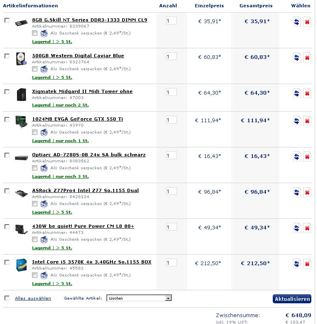
Task: Click the Alles auswählen link
Action: point(33,298)
